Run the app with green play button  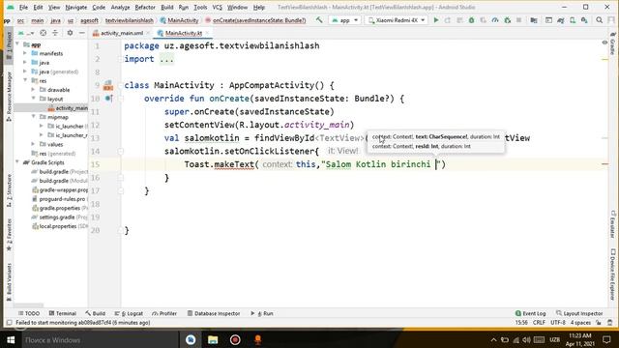click(x=436, y=19)
